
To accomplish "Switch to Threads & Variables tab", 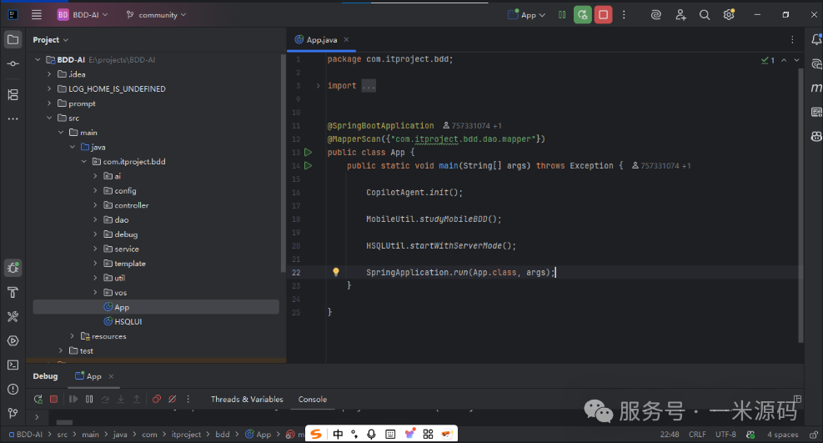I will click(247, 400).
